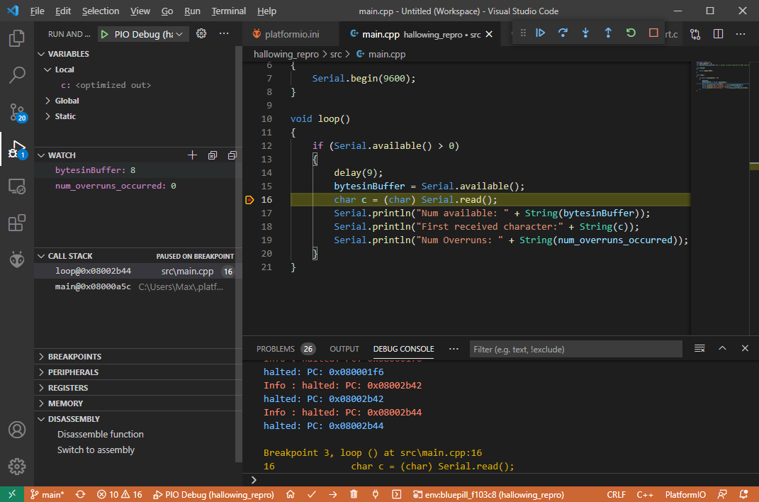The image size is (759, 502).
Task: Open the feedback icon in status bar
Action: (722, 494)
